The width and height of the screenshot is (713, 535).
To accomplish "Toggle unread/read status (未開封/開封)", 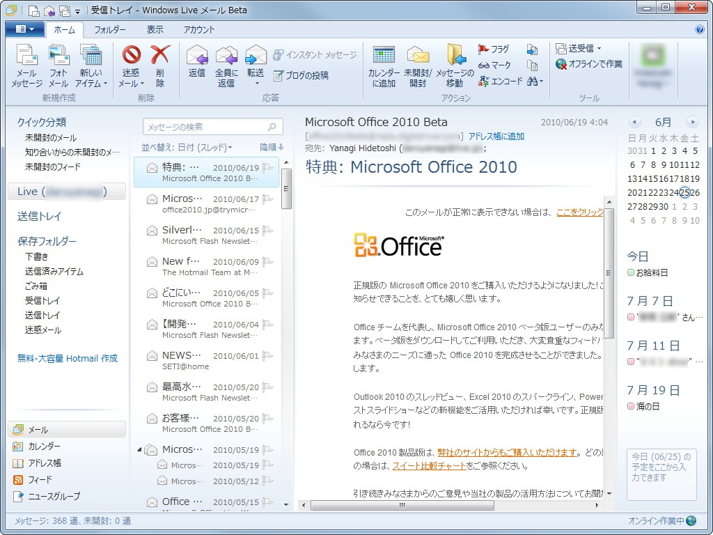I will click(x=418, y=66).
